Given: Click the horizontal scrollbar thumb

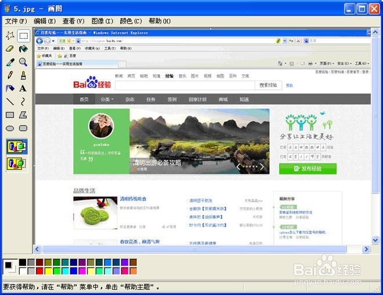Looking at the screenshot, I should [x=194, y=249].
